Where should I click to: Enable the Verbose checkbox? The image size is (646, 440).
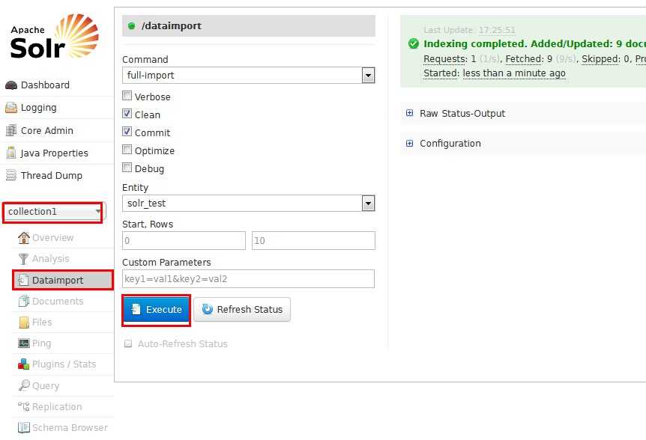click(127, 96)
